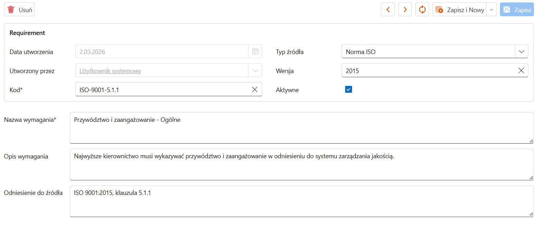Click the Kod input with ISO-9001-5.1.1
Viewport: 536px width, 225px height.
[x=163, y=90]
